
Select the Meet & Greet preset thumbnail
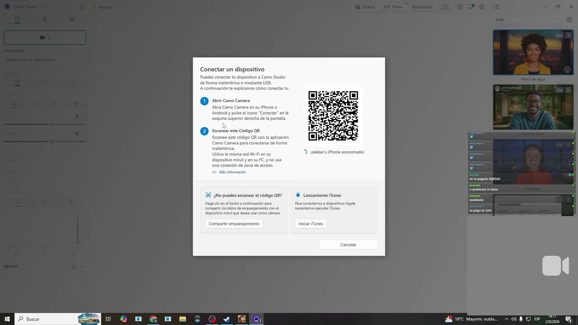533,107
